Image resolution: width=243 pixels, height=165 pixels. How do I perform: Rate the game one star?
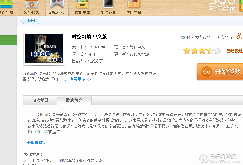click(187, 51)
